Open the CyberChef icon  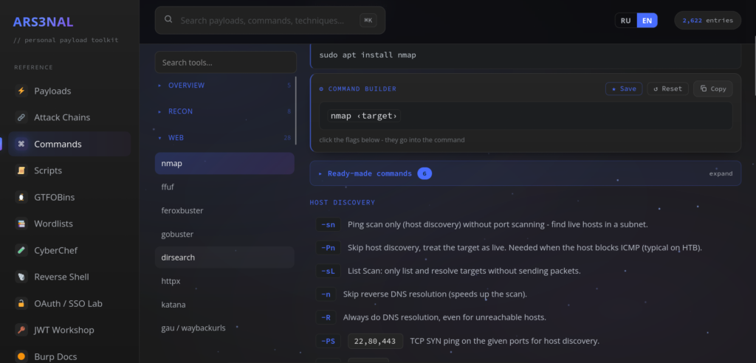point(21,250)
